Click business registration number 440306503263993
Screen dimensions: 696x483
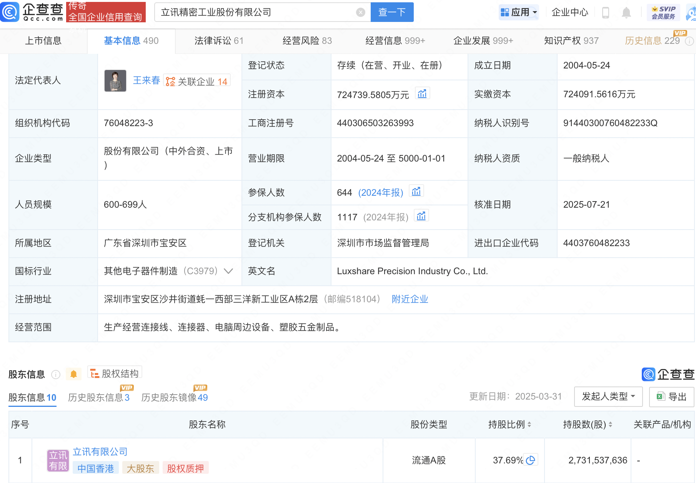(x=375, y=123)
